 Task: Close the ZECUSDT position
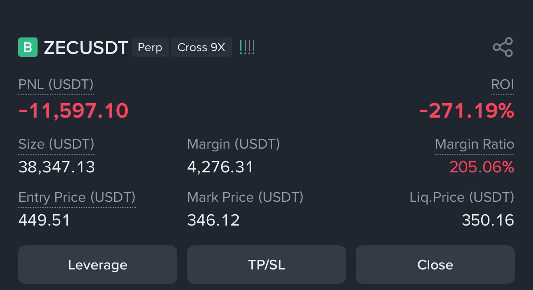(x=435, y=265)
